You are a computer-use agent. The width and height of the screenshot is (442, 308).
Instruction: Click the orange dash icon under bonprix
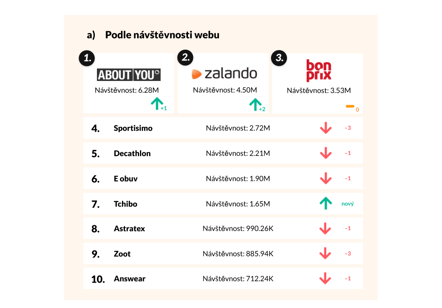tap(350, 106)
